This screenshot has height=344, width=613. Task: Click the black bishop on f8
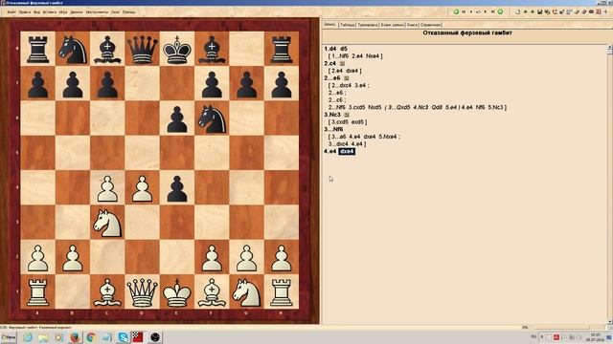coord(212,49)
